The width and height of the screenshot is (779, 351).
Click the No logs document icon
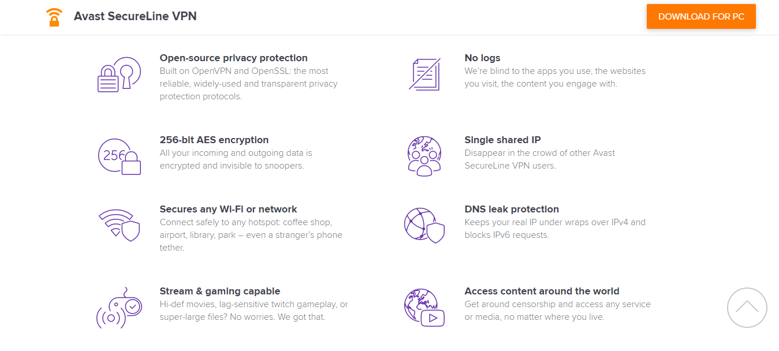[x=424, y=74]
